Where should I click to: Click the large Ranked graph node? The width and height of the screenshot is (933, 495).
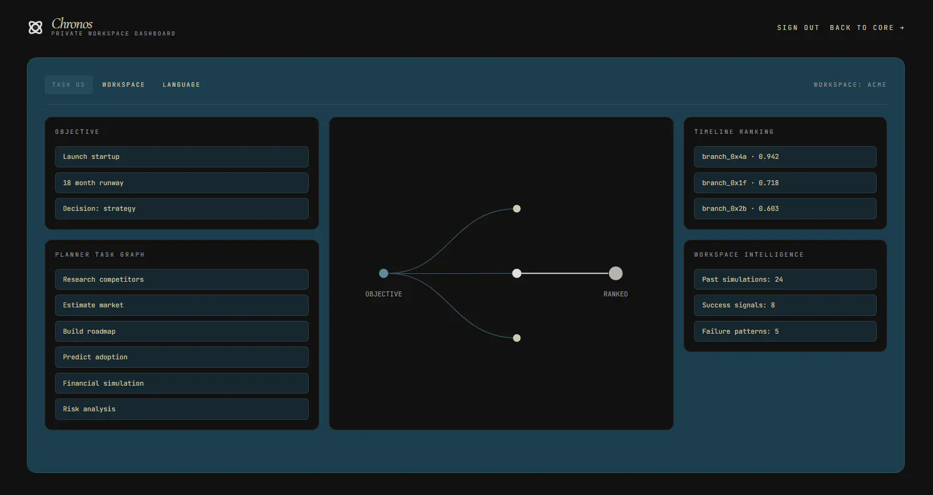pyautogui.click(x=616, y=273)
